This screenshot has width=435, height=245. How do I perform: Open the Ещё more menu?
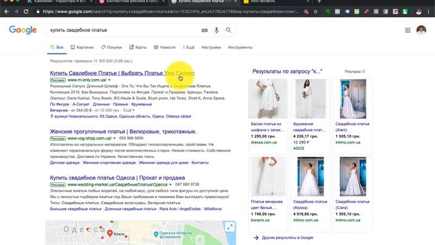point(189,47)
